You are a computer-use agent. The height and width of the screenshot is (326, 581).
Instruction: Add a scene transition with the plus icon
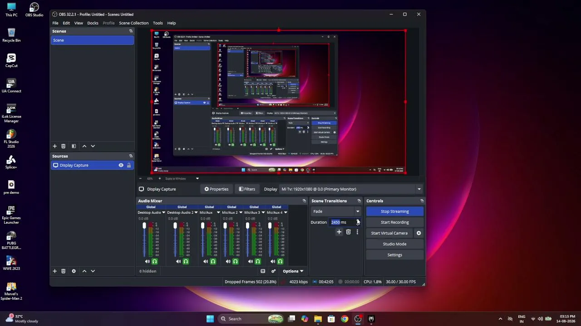(x=339, y=232)
